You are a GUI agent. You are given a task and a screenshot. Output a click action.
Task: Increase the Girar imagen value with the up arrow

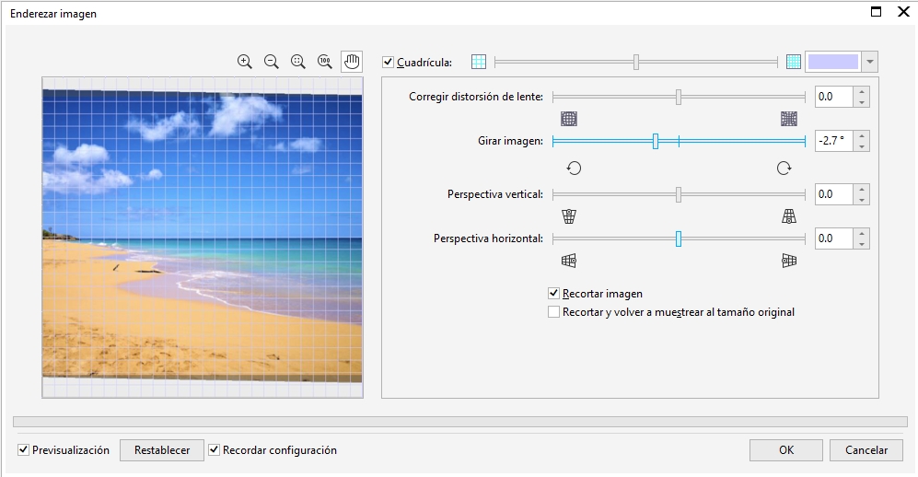click(861, 136)
